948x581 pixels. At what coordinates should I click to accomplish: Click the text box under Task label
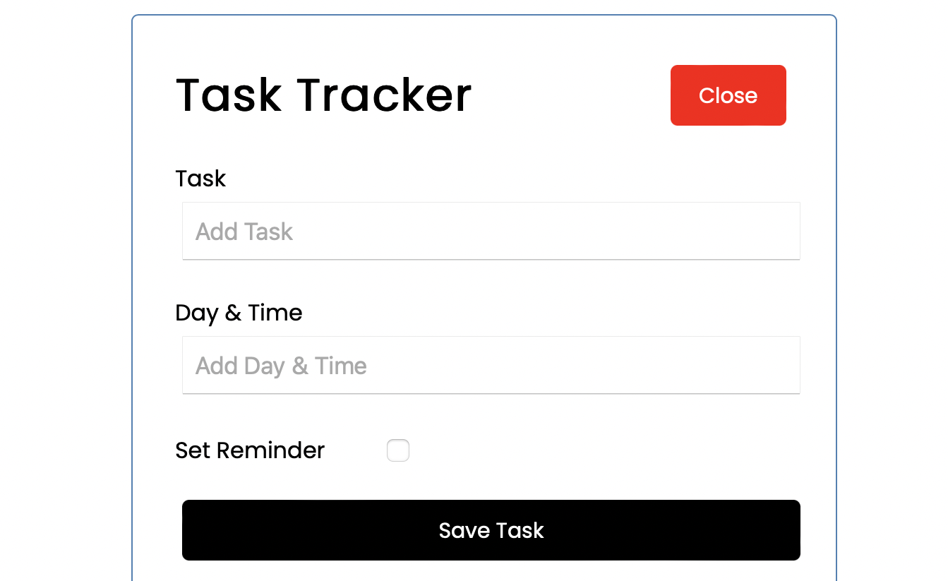click(491, 232)
